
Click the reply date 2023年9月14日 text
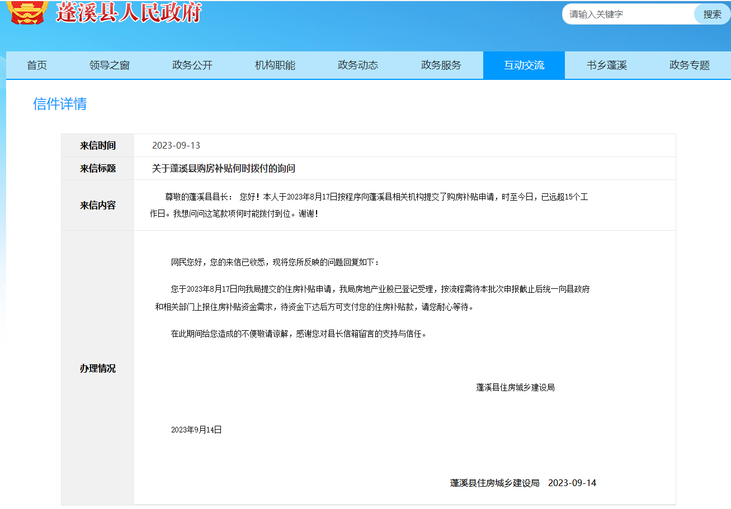click(196, 430)
